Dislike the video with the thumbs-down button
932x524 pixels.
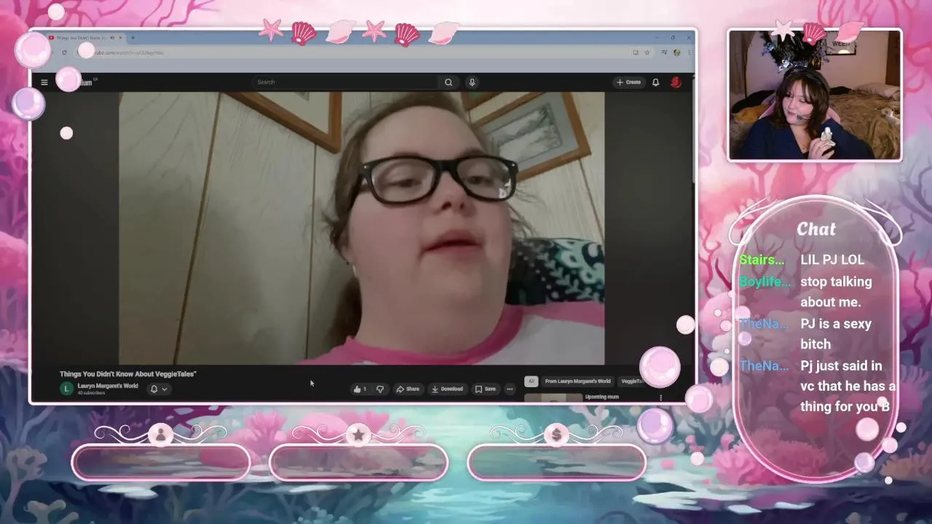[x=379, y=389]
